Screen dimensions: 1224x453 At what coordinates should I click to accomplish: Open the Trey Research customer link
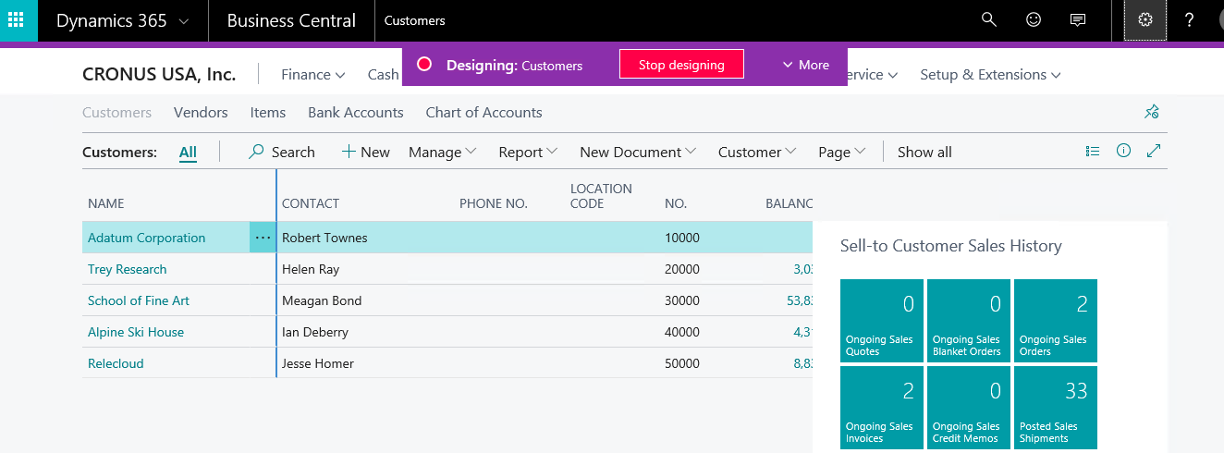(x=128, y=270)
